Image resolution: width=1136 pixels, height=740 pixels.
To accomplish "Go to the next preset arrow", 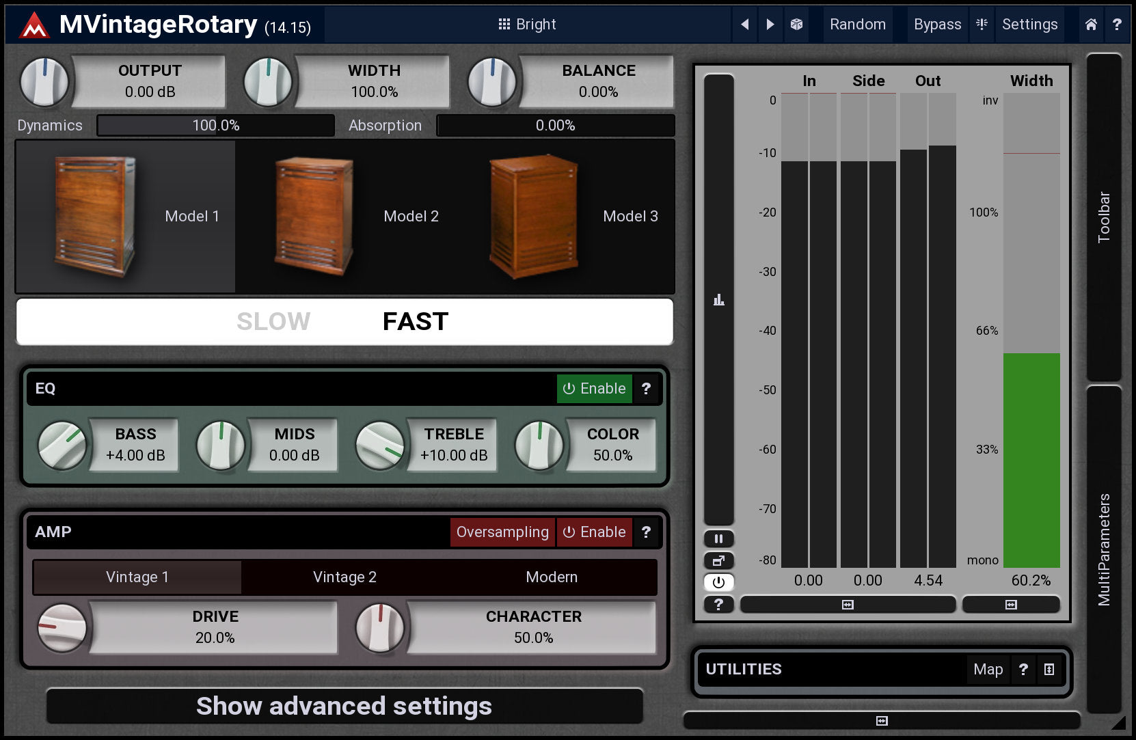I will (770, 25).
